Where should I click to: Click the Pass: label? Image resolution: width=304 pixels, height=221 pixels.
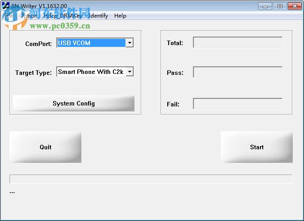click(x=175, y=73)
